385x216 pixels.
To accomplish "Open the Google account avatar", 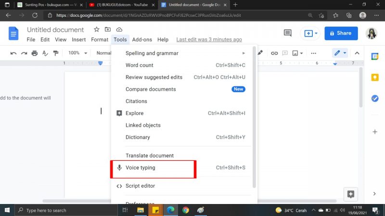I will 371,33.
